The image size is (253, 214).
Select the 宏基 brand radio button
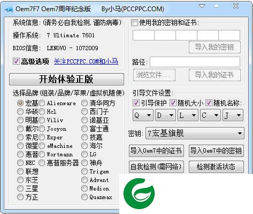(x=20, y=103)
